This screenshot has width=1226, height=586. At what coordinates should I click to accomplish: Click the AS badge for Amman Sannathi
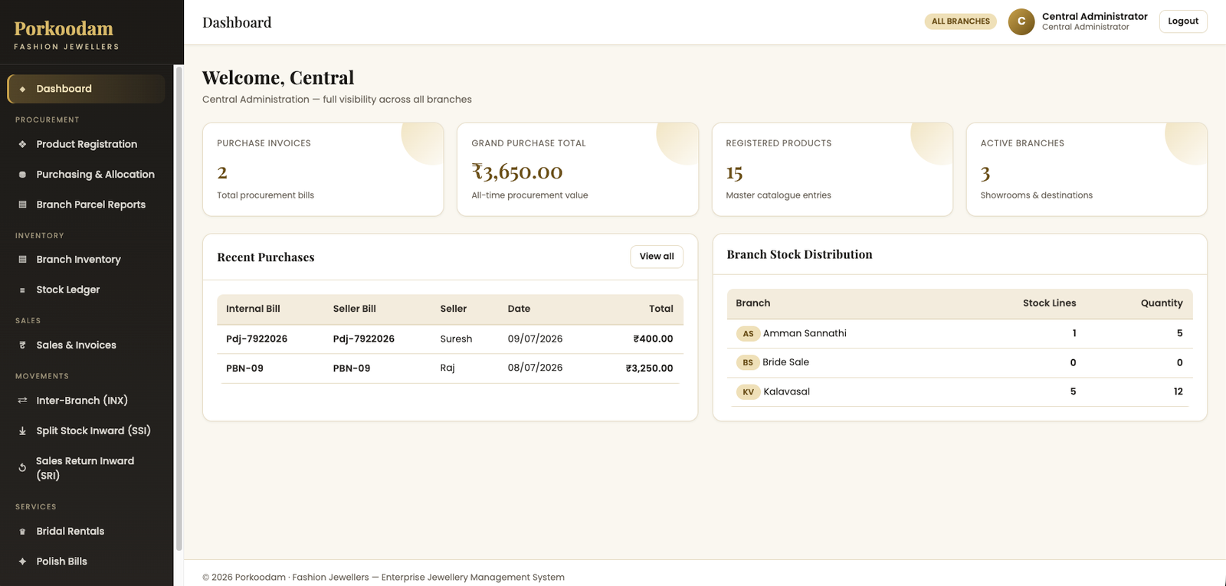(x=748, y=333)
